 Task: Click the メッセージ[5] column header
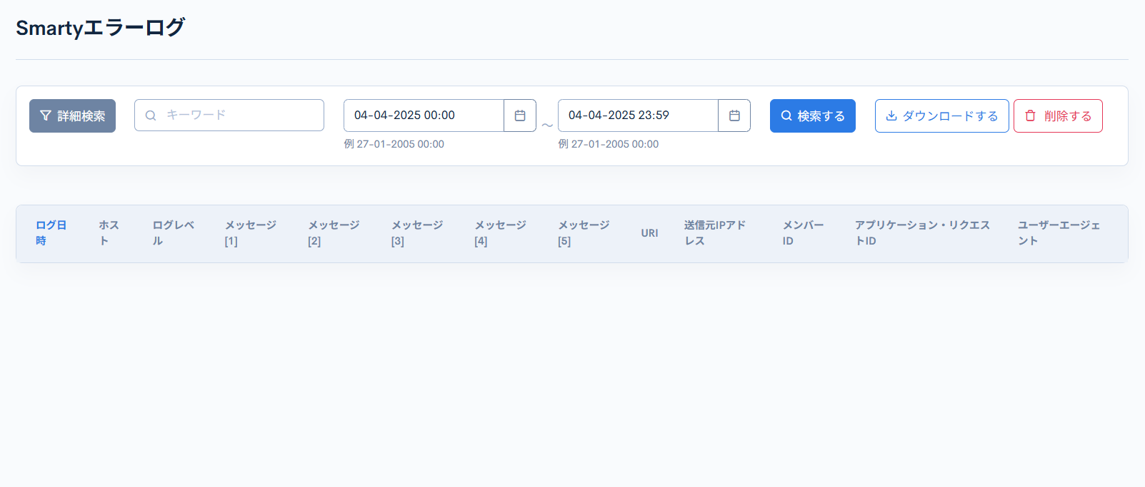pyautogui.click(x=584, y=233)
